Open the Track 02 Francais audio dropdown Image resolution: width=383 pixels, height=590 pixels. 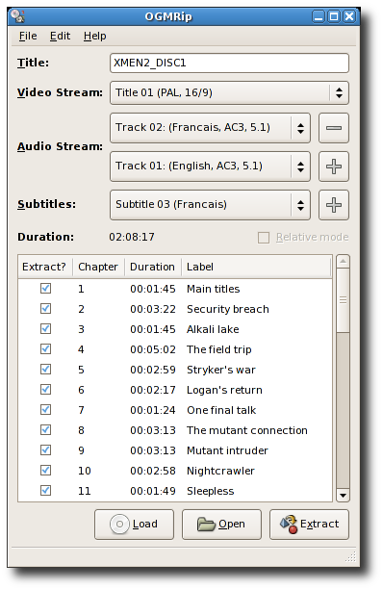pos(210,128)
